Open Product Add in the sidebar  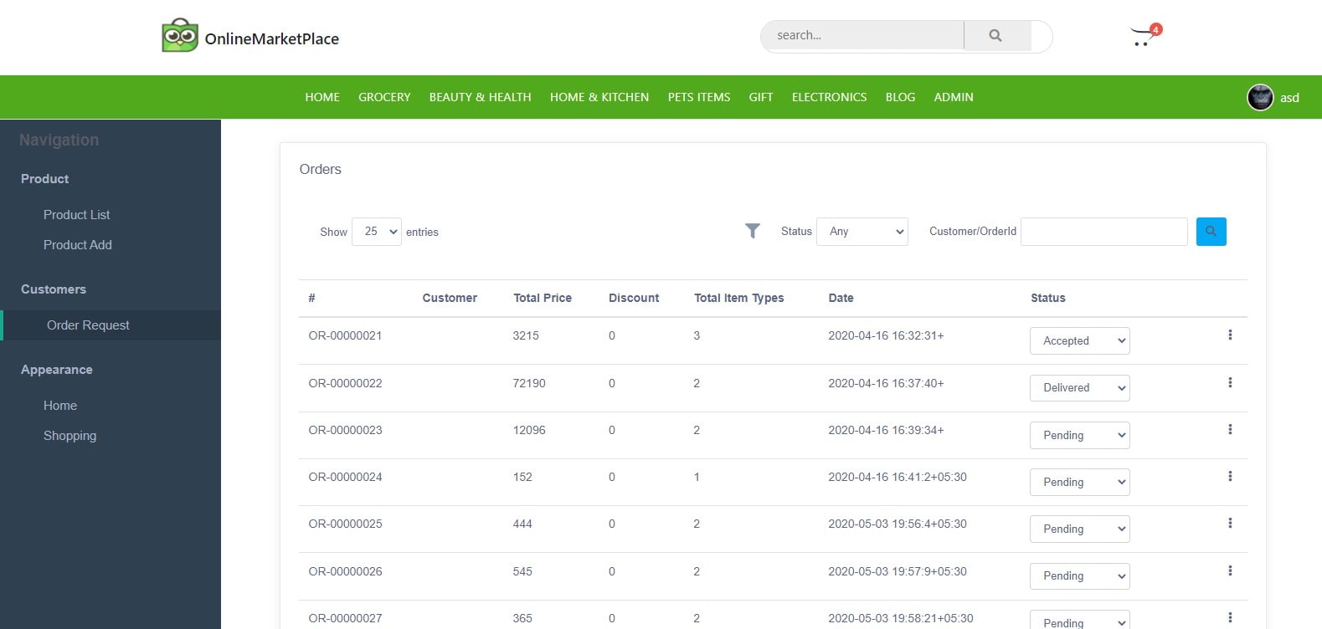pyautogui.click(x=78, y=245)
